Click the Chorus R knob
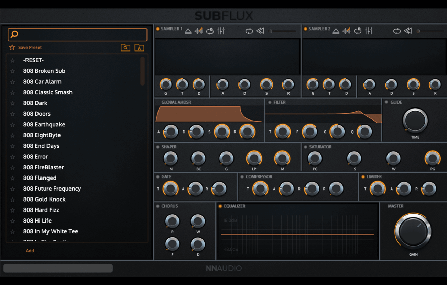 point(172,221)
